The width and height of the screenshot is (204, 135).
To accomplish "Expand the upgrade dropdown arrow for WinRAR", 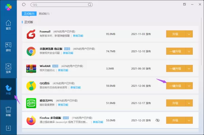I will click(x=189, y=69).
